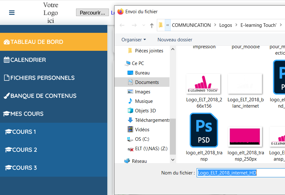The height and width of the screenshot is (195, 285).
Task: Click the Logos breadcrumb
Action: pyautogui.click(x=226, y=25)
